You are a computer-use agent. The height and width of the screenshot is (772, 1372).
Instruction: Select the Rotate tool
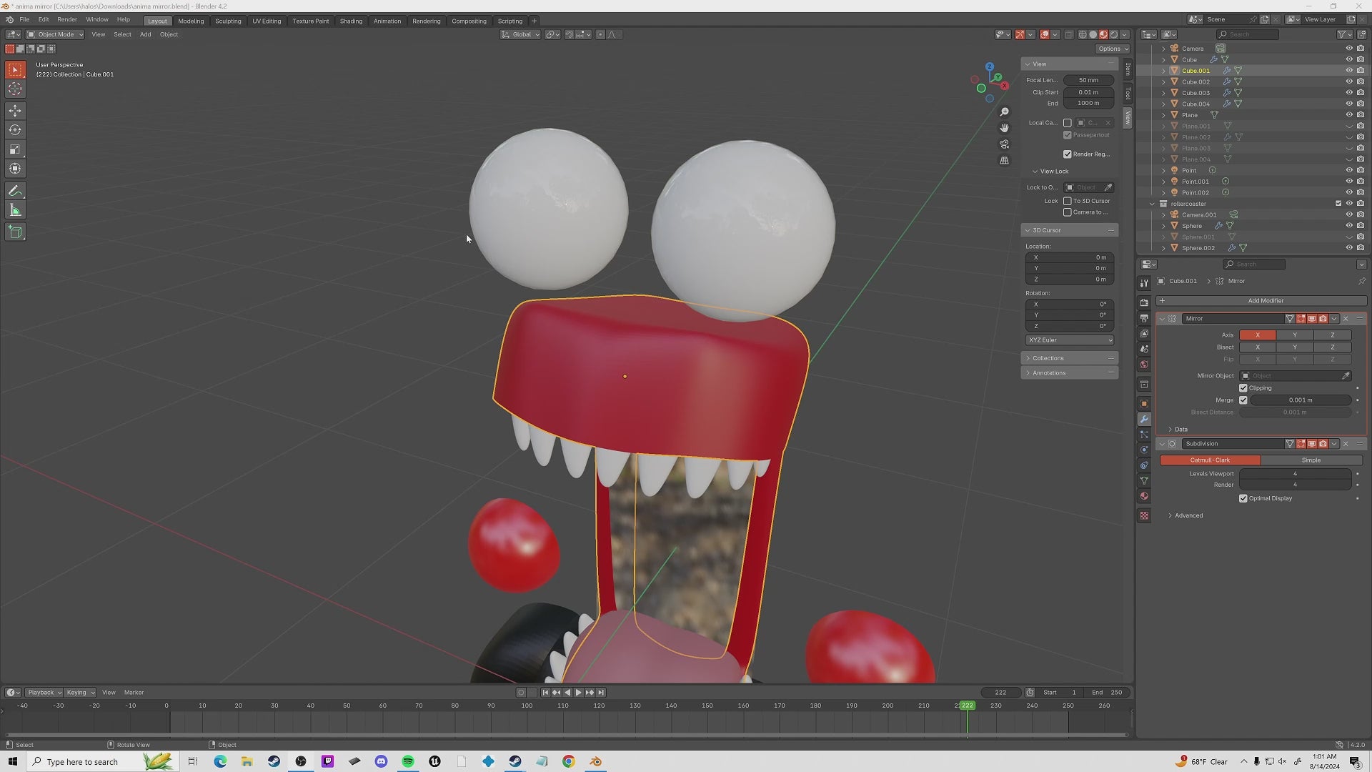(x=15, y=130)
